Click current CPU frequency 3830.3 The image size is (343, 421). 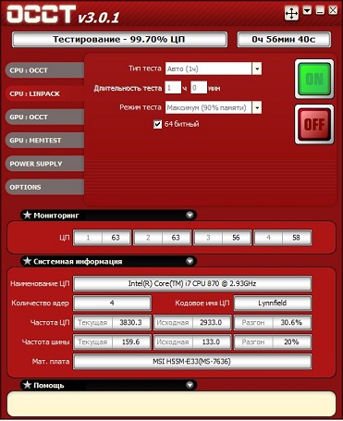(x=130, y=323)
